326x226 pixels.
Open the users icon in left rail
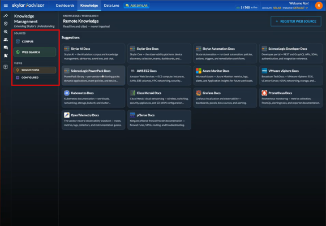coord(6,40)
